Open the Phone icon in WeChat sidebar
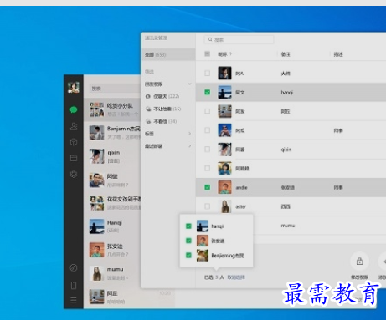The height and width of the screenshot is (320, 386). 74,285
